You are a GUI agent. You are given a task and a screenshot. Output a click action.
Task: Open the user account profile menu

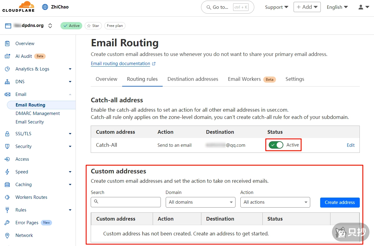click(363, 7)
